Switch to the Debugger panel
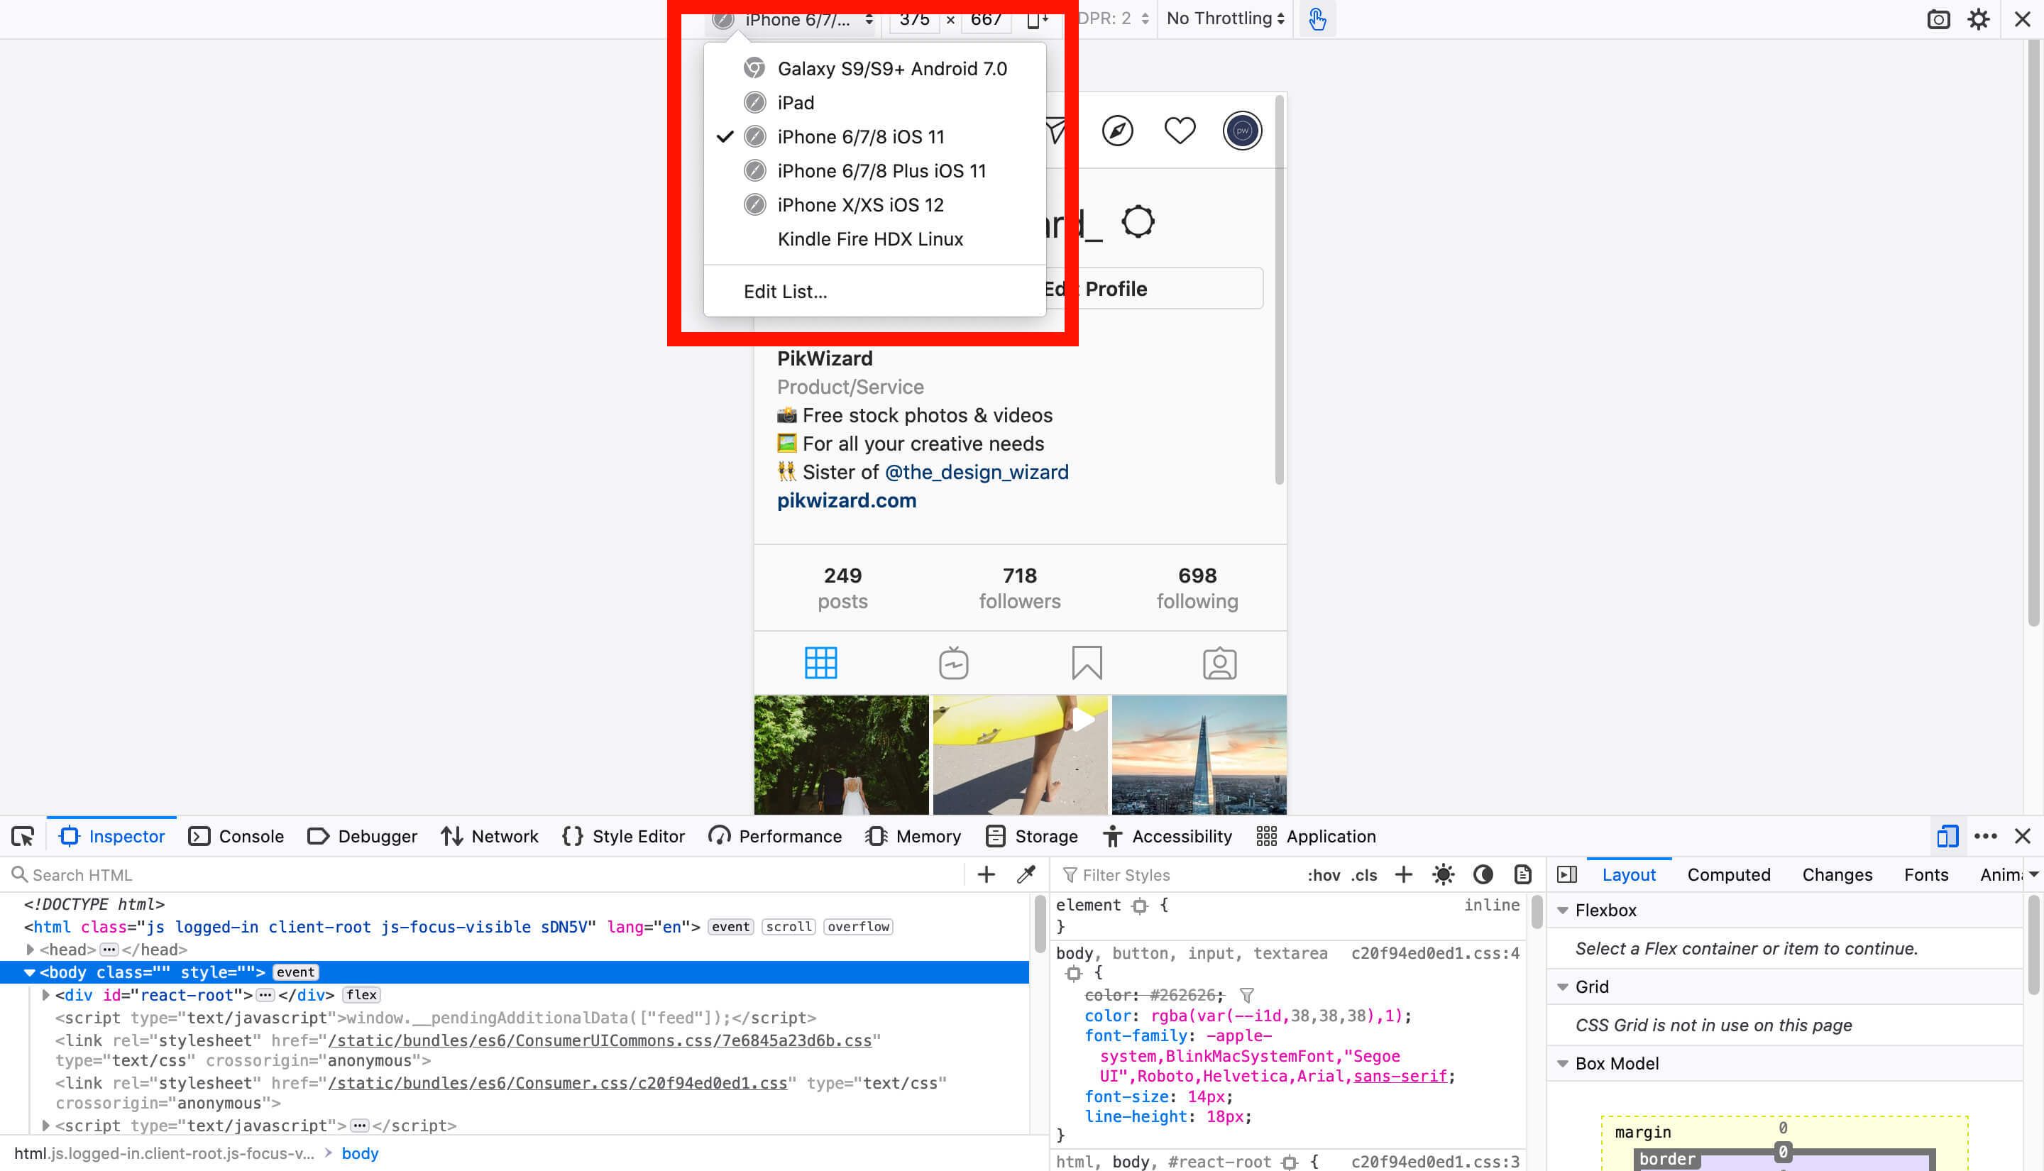Viewport: 2044px width, 1171px height. [x=363, y=837]
